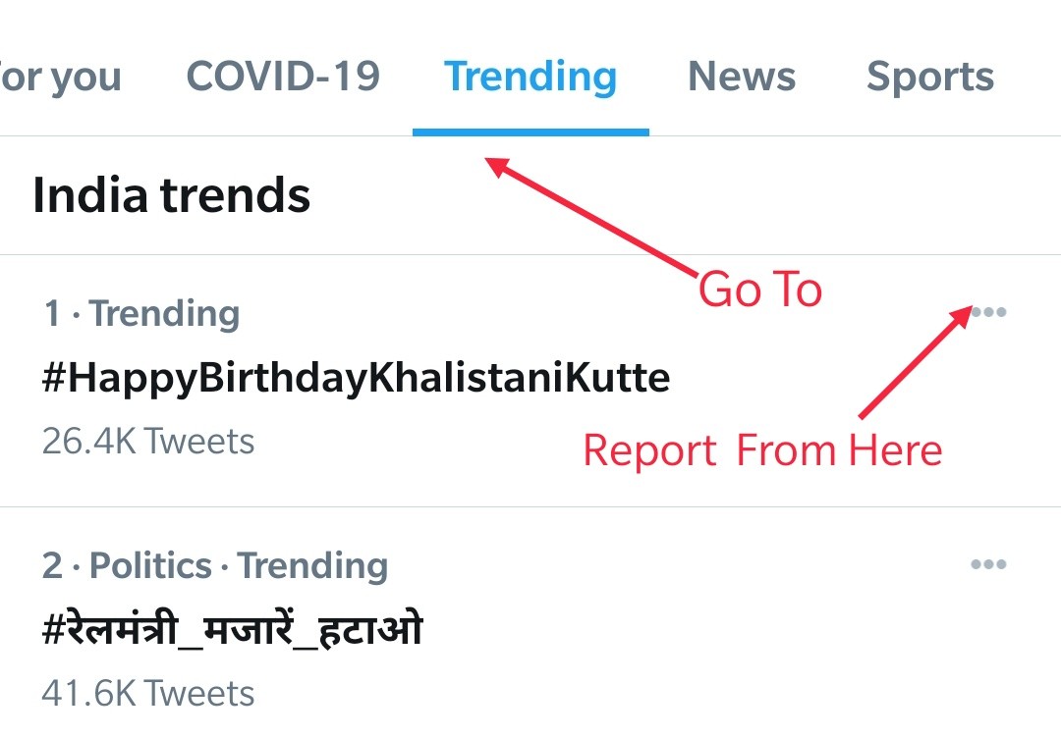Switch to the News tab
This screenshot has width=1061, height=738.
(744, 77)
